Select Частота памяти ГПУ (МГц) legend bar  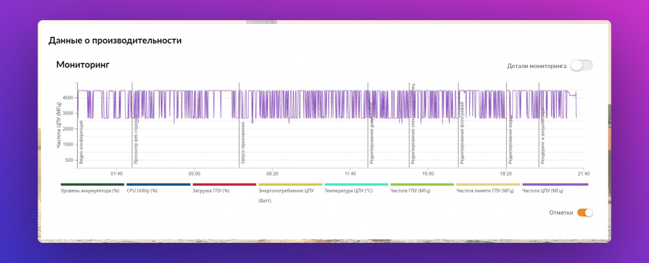tap(489, 185)
